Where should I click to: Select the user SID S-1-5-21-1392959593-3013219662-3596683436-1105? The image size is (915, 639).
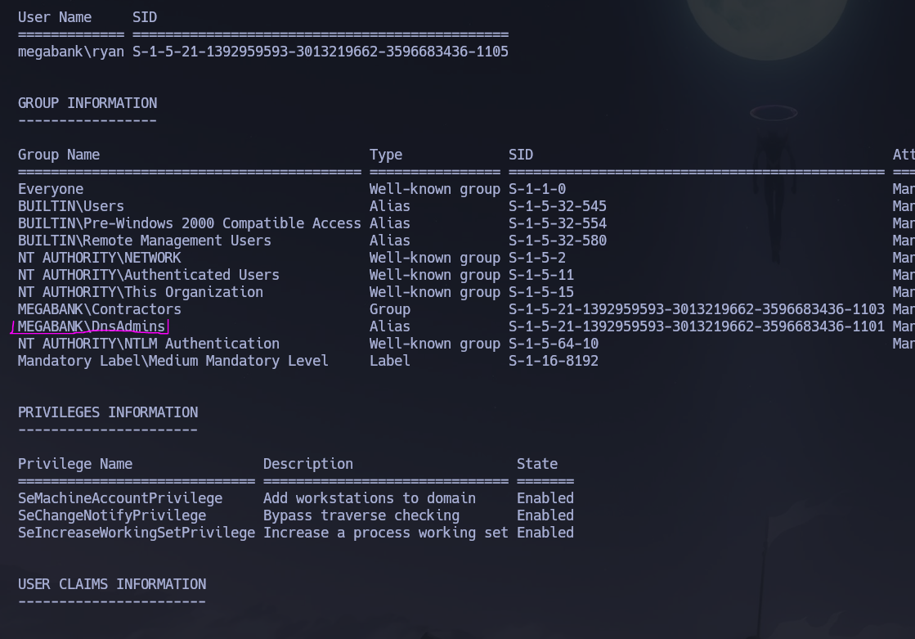click(x=319, y=52)
